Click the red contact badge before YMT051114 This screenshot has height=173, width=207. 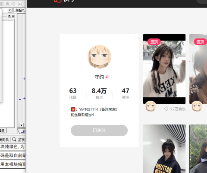[x=73, y=109]
